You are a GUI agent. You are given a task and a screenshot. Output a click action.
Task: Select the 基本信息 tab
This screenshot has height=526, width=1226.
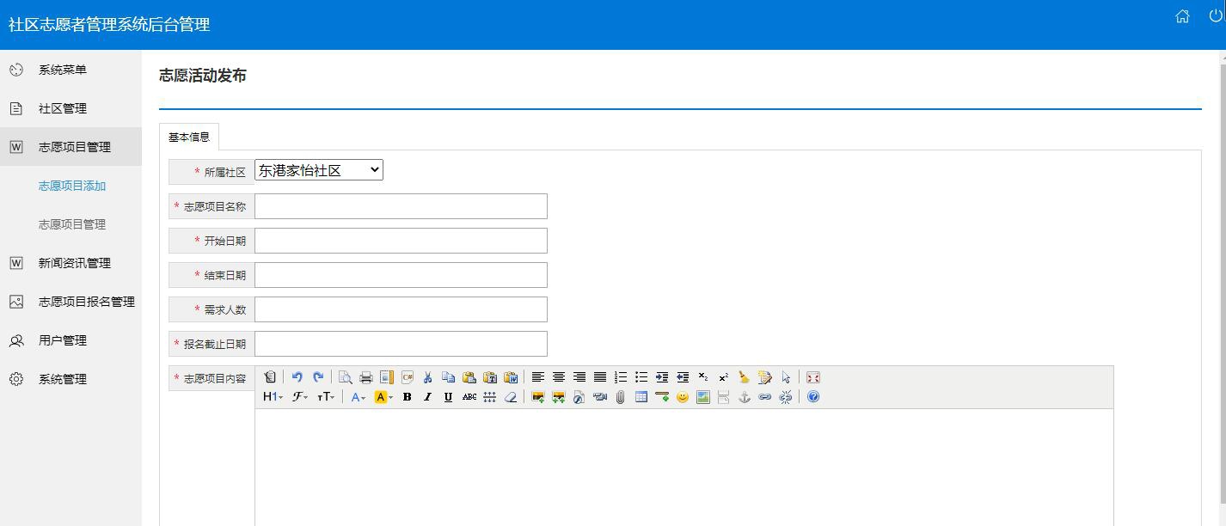(189, 137)
